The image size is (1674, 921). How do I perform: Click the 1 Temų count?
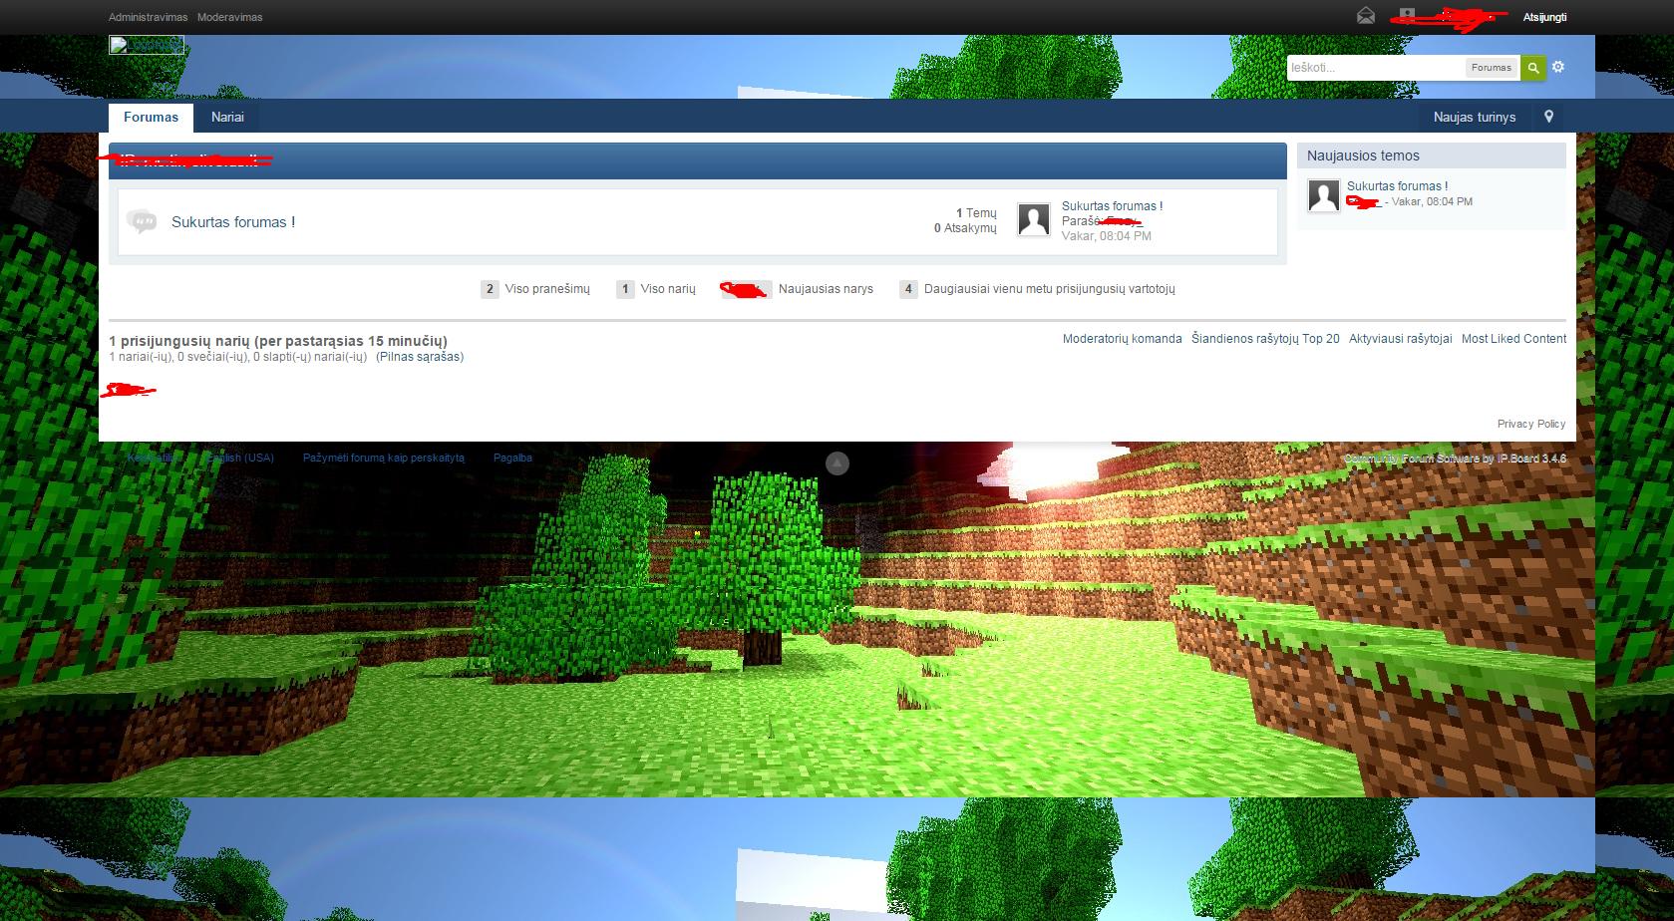[976, 213]
